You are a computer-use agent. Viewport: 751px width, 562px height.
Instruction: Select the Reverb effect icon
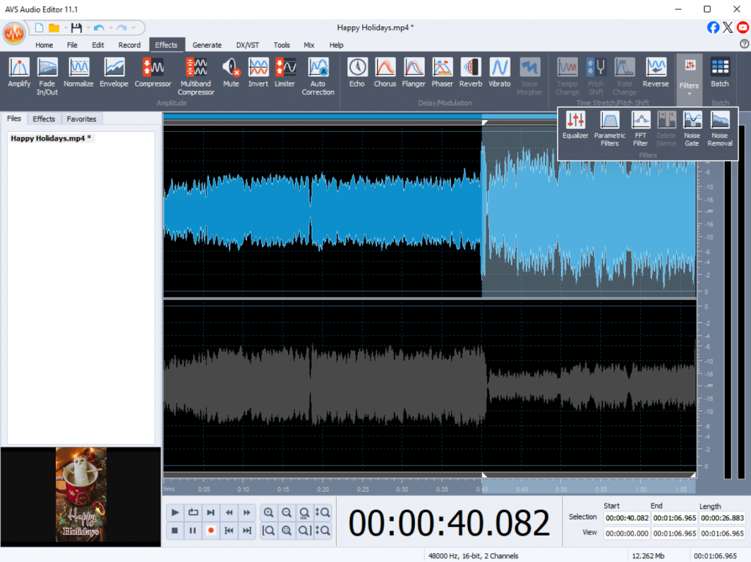point(470,73)
